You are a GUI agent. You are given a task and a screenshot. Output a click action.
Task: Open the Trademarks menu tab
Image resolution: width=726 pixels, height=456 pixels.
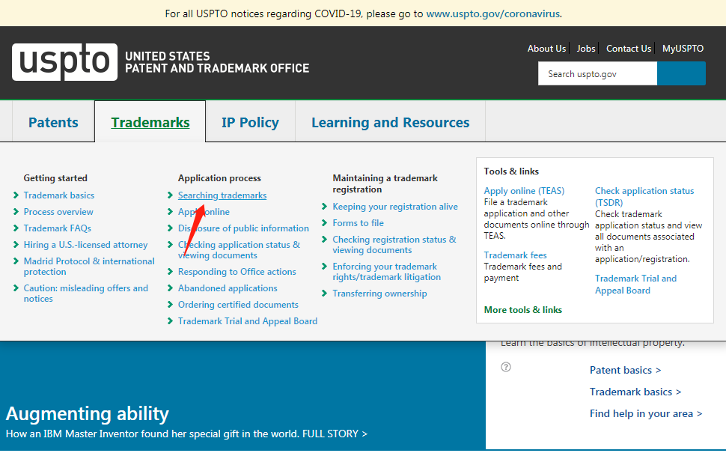tap(150, 122)
